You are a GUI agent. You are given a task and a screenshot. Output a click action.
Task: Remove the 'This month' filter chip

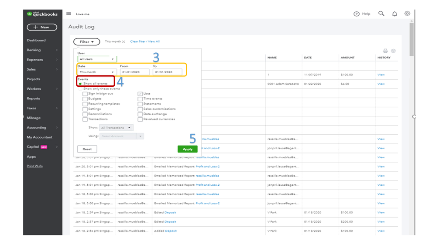pyautogui.click(x=124, y=42)
